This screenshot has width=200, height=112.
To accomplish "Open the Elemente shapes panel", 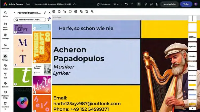I will (5, 85).
